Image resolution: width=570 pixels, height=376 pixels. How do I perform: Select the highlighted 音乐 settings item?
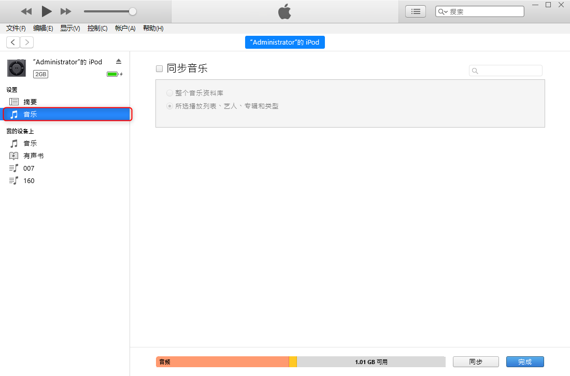[67, 114]
